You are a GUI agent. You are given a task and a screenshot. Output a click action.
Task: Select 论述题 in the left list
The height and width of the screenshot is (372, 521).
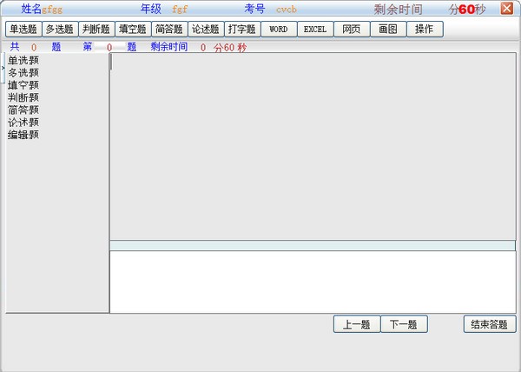23,123
